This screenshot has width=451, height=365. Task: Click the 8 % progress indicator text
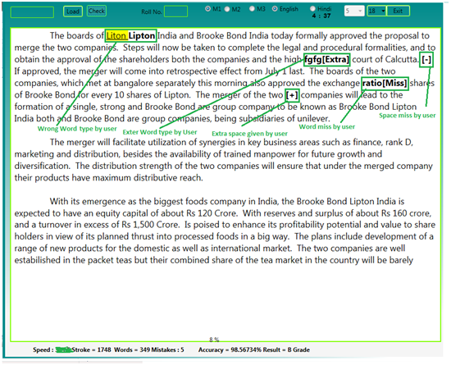214,340
